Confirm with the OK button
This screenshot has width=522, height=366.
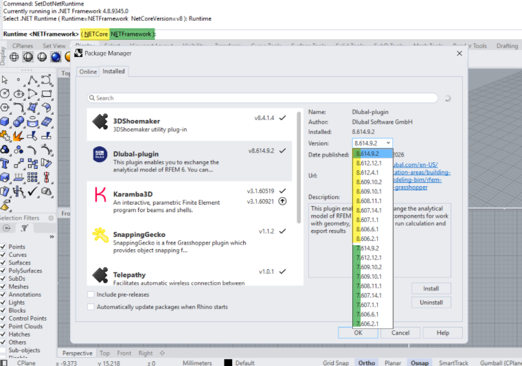point(358,333)
